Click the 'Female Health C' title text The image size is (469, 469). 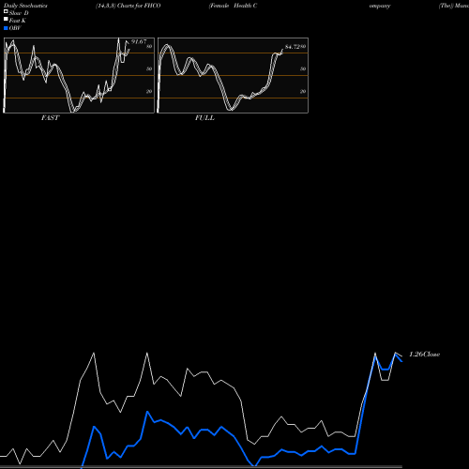233,6
